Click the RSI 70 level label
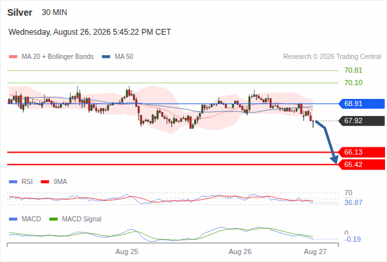 coord(348,193)
